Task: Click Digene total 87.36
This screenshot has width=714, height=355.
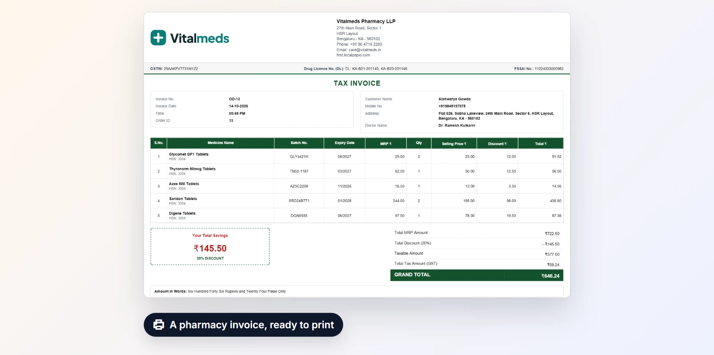Action: click(556, 216)
